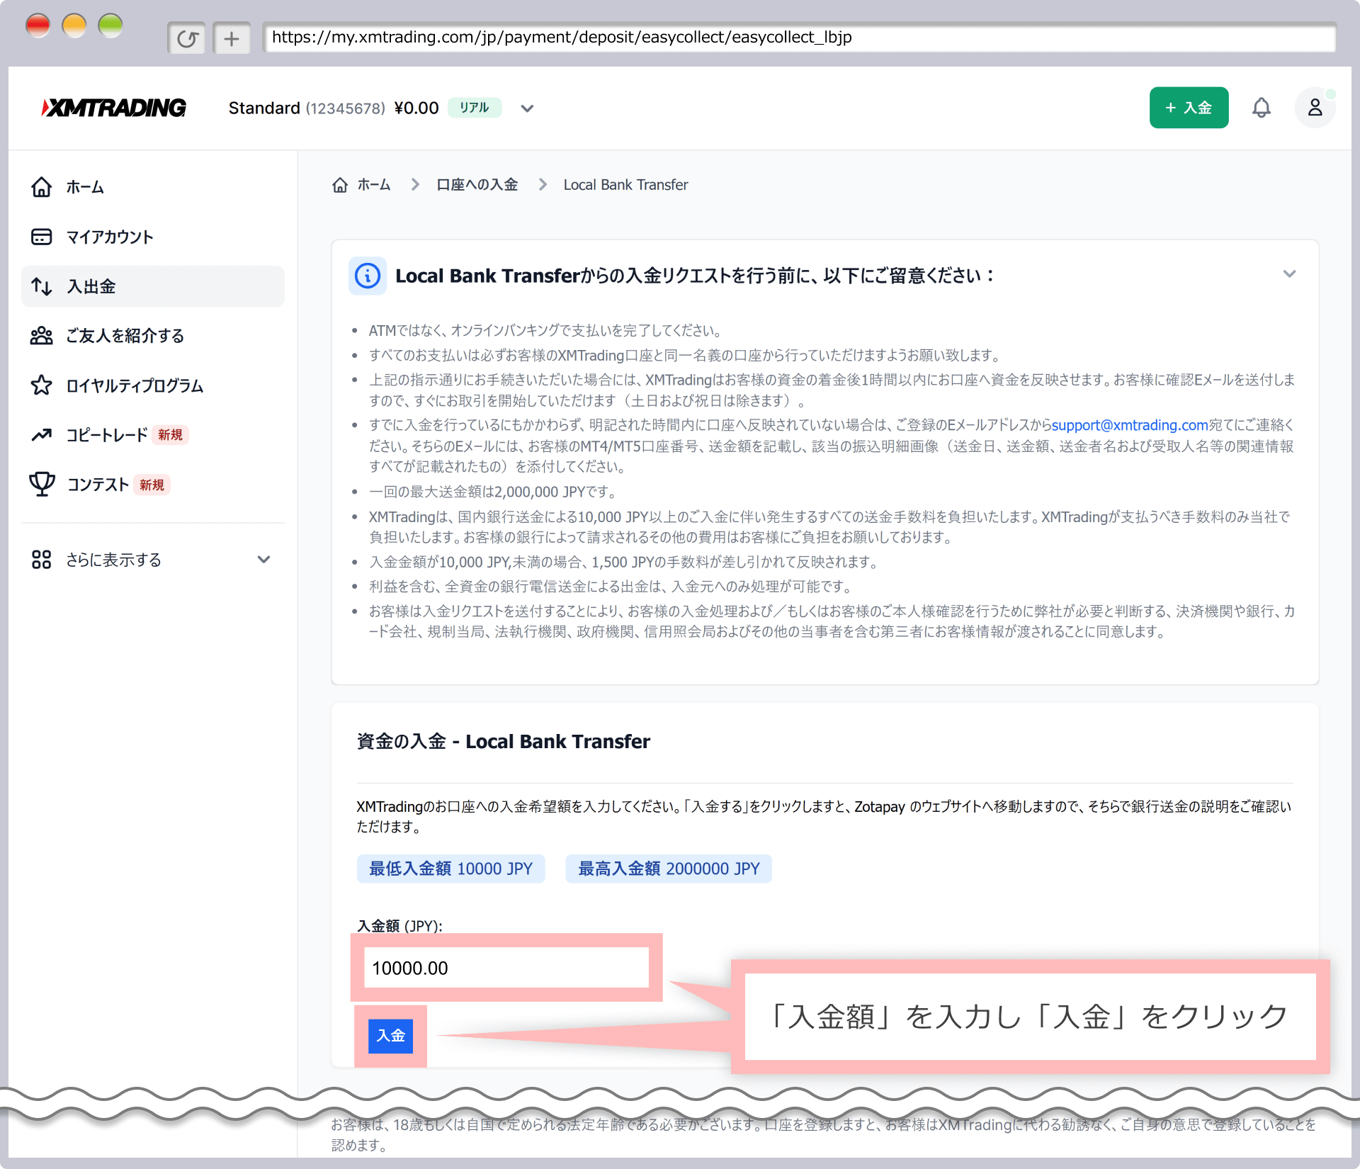Open ホーム in the sidebar
The height and width of the screenshot is (1169, 1360).
[85, 187]
